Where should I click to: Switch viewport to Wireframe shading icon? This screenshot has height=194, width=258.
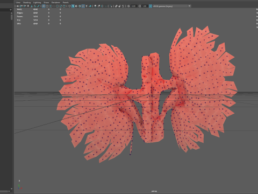[69, 6]
